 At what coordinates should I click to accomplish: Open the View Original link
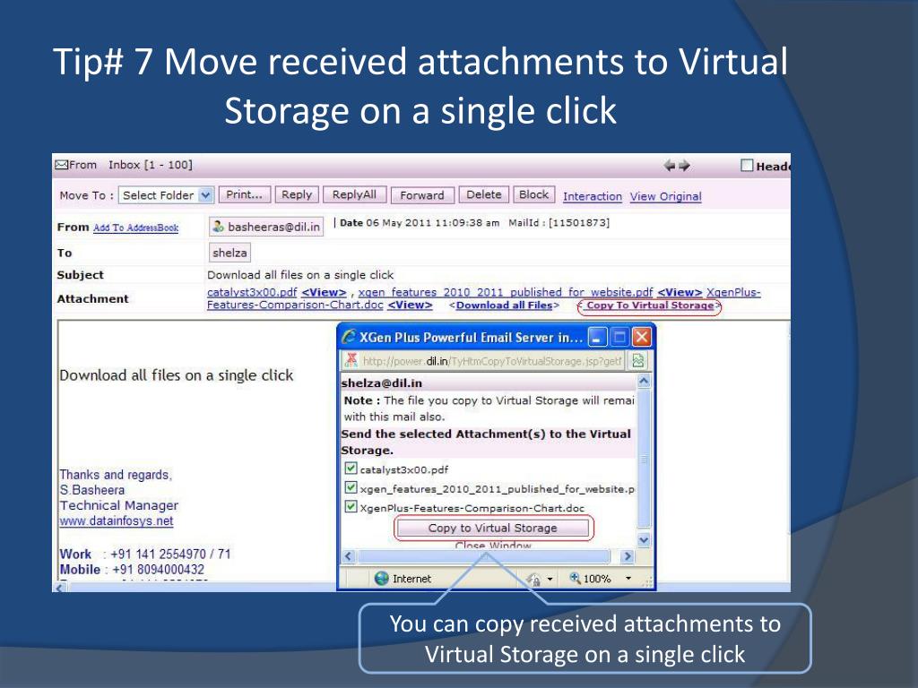666,196
